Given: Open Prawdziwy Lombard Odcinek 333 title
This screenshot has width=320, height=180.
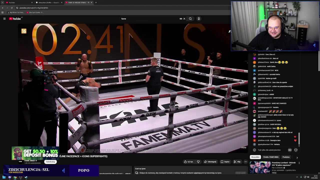Looking at the screenshot, I should [x=283, y=164].
